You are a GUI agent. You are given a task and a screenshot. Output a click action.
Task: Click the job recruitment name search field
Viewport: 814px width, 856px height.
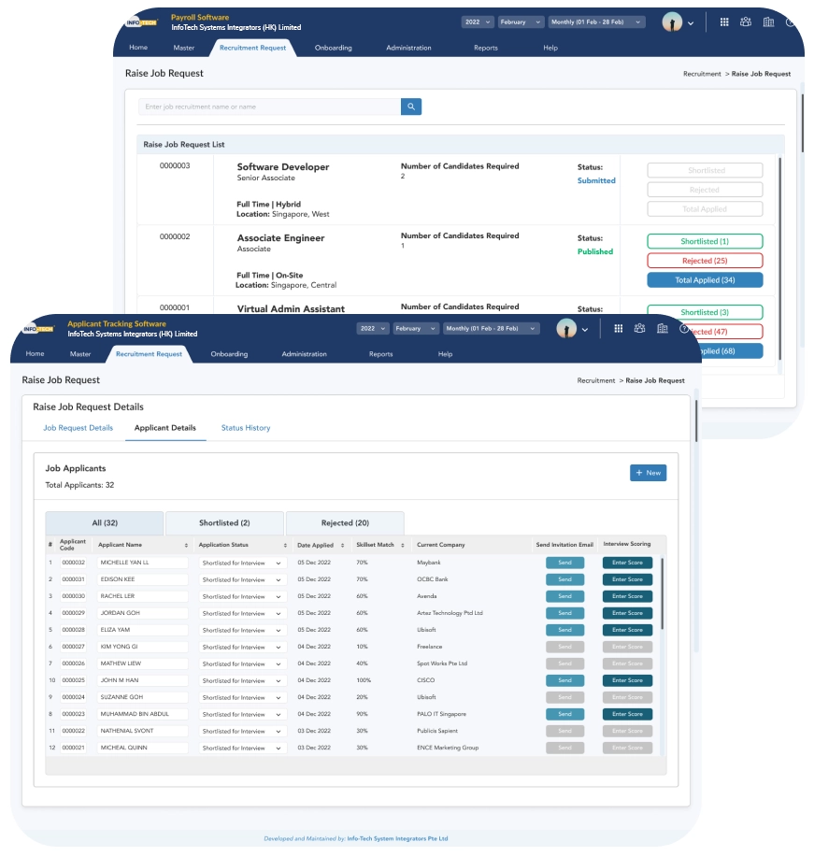click(x=269, y=107)
